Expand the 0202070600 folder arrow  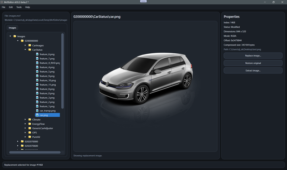(x=18, y=146)
